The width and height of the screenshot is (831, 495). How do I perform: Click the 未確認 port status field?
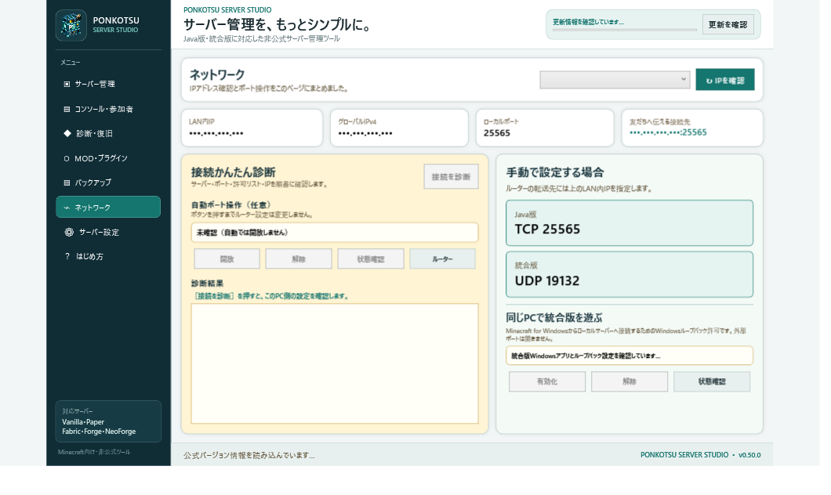[x=335, y=233]
